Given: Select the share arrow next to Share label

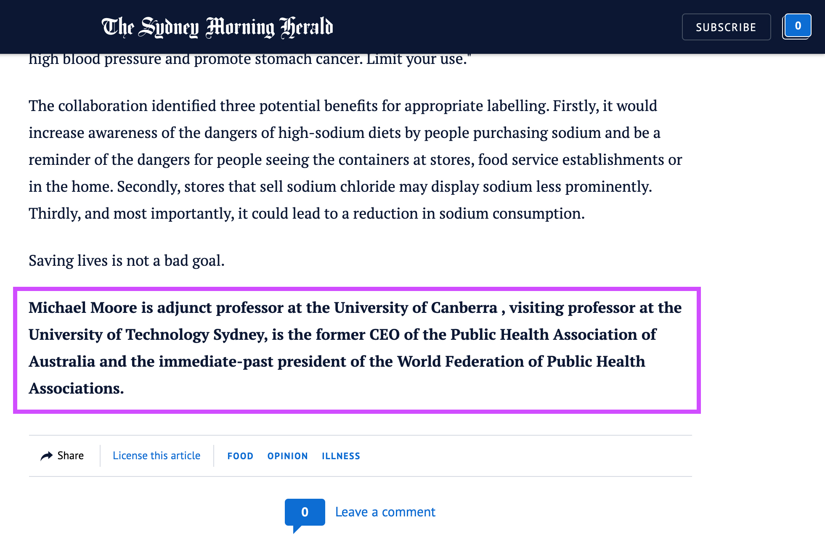Looking at the screenshot, I should (x=48, y=455).
